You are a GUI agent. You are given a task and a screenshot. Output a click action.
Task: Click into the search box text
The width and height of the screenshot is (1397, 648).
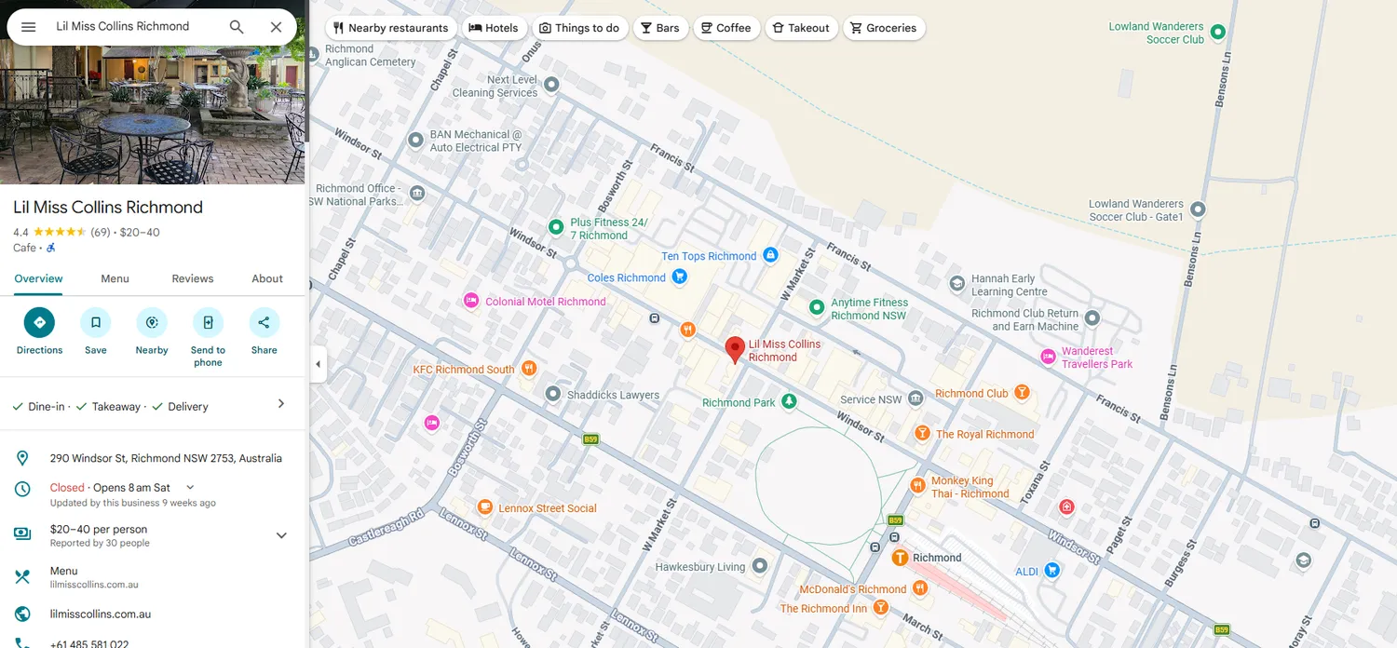tap(123, 27)
